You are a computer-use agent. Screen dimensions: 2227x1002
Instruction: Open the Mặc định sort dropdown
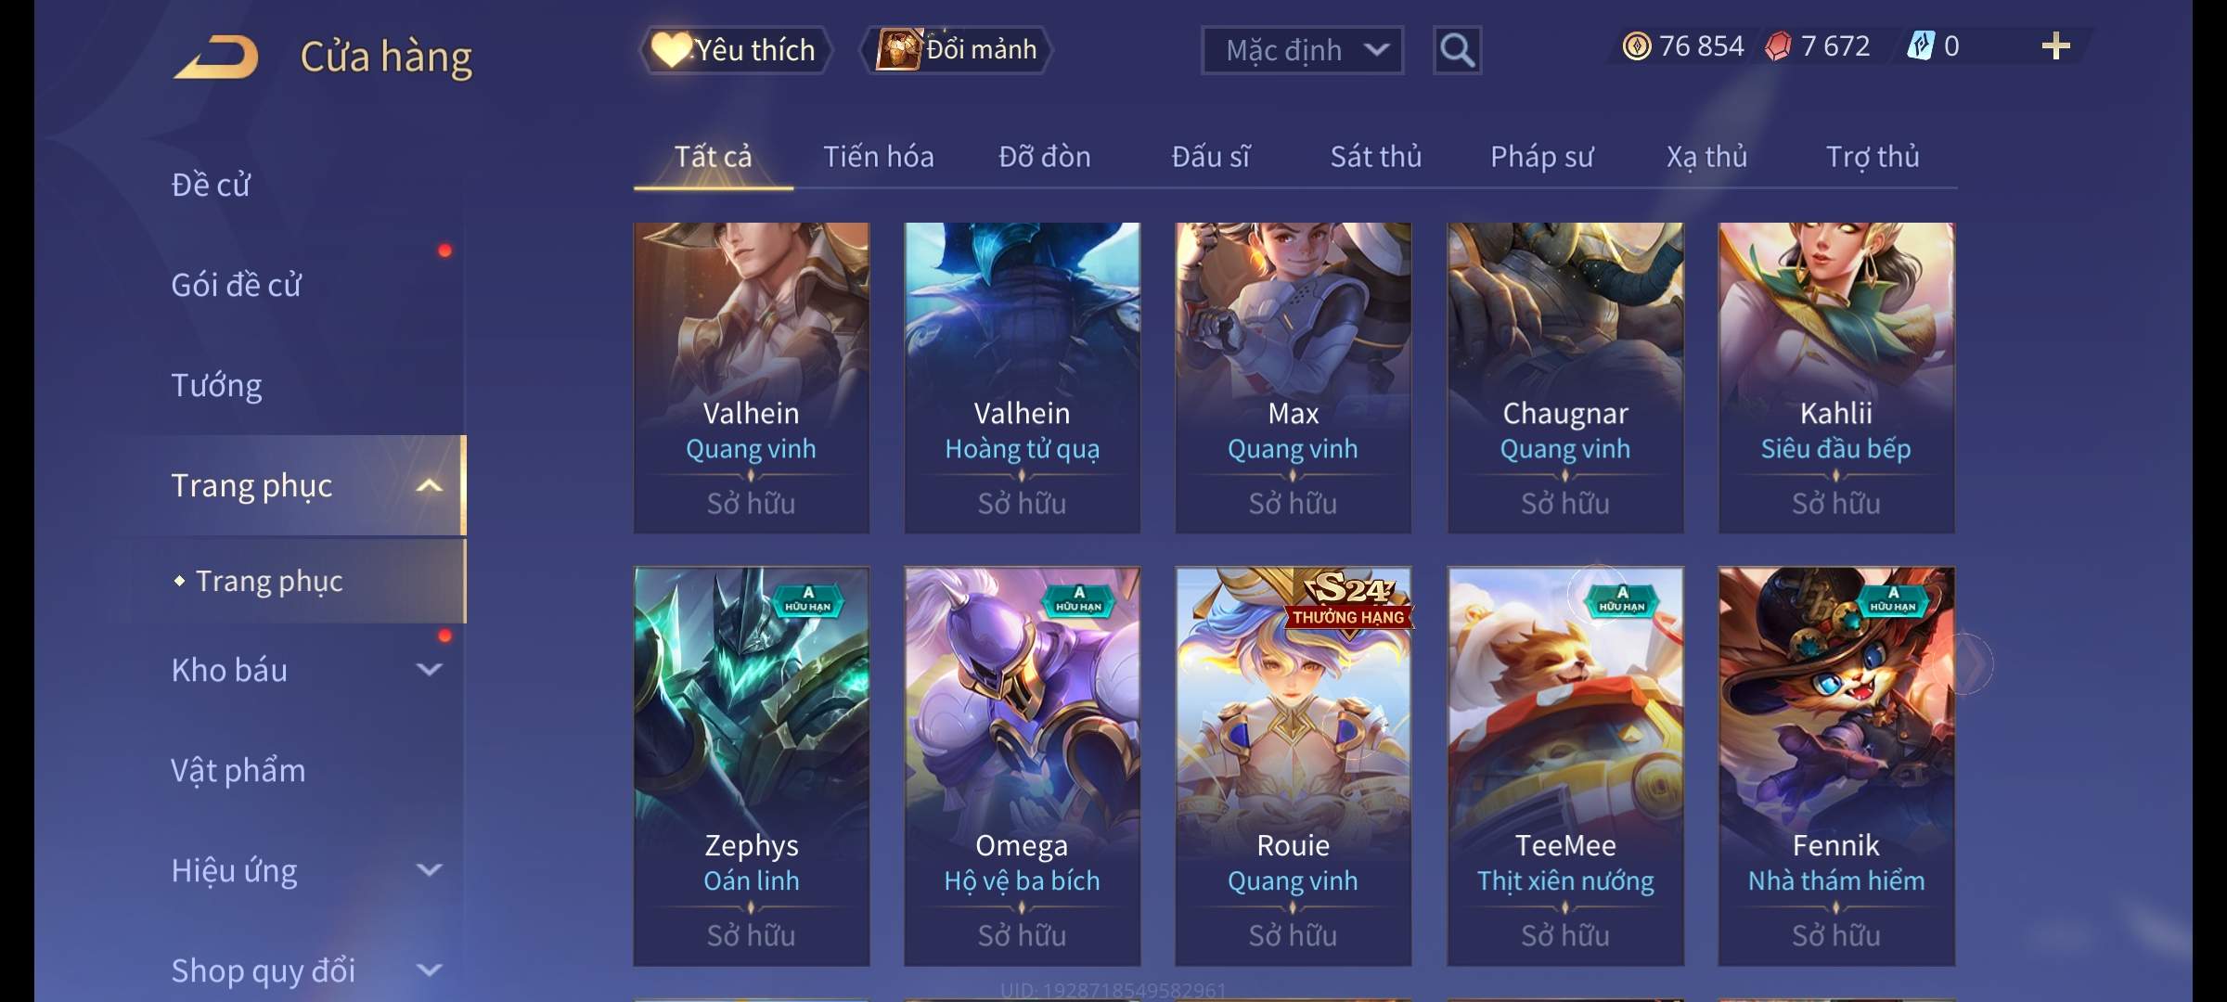pos(1302,50)
